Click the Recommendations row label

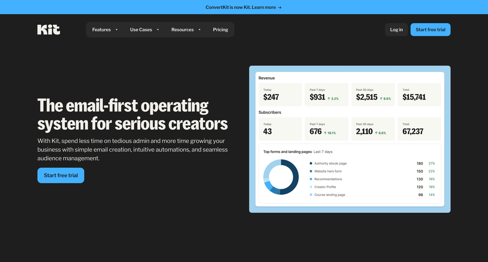click(x=328, y=179)
